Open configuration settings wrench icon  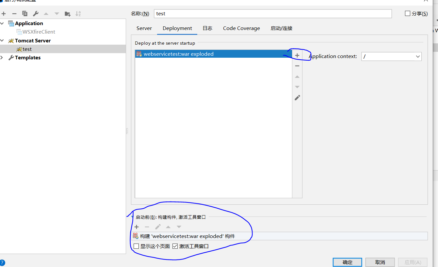coord(36,14)
